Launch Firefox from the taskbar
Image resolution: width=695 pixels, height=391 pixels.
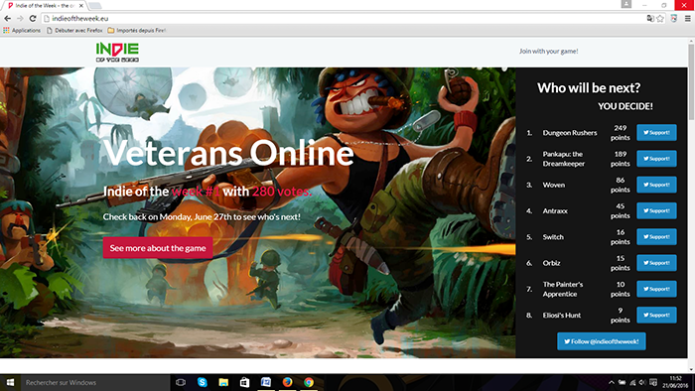coord(287,382)
